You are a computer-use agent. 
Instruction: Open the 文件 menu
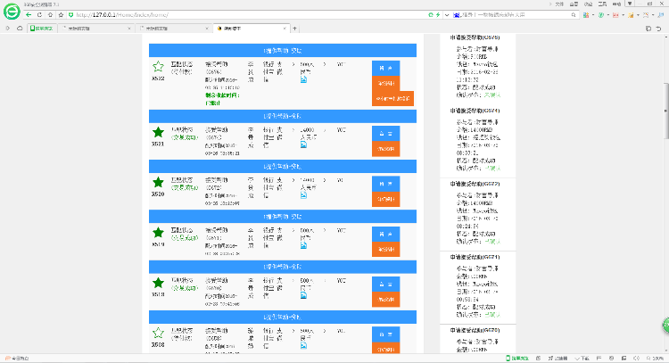click(559, 4)
